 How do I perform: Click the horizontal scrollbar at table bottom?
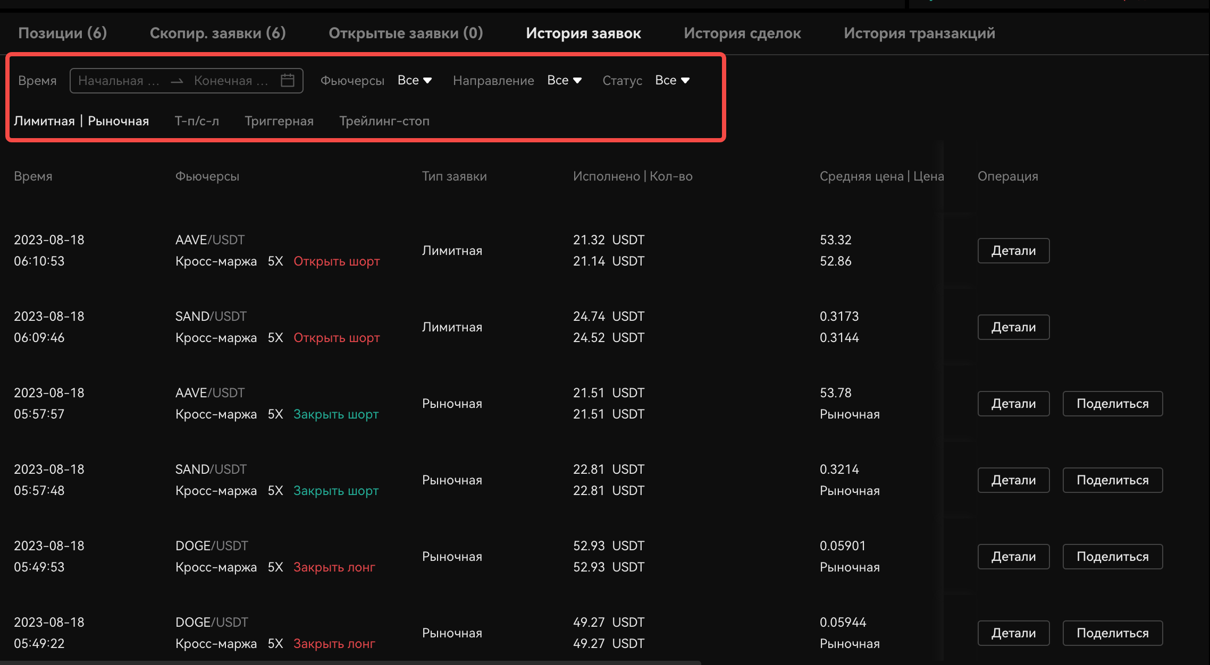click(x=351, y=663)
